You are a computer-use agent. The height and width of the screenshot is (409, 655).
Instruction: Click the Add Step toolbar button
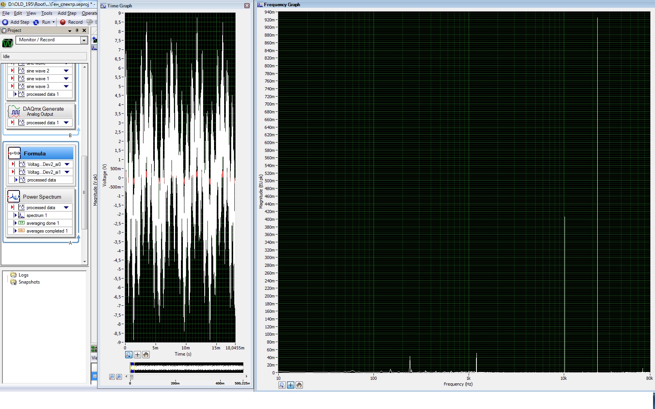tap(16, 22)
